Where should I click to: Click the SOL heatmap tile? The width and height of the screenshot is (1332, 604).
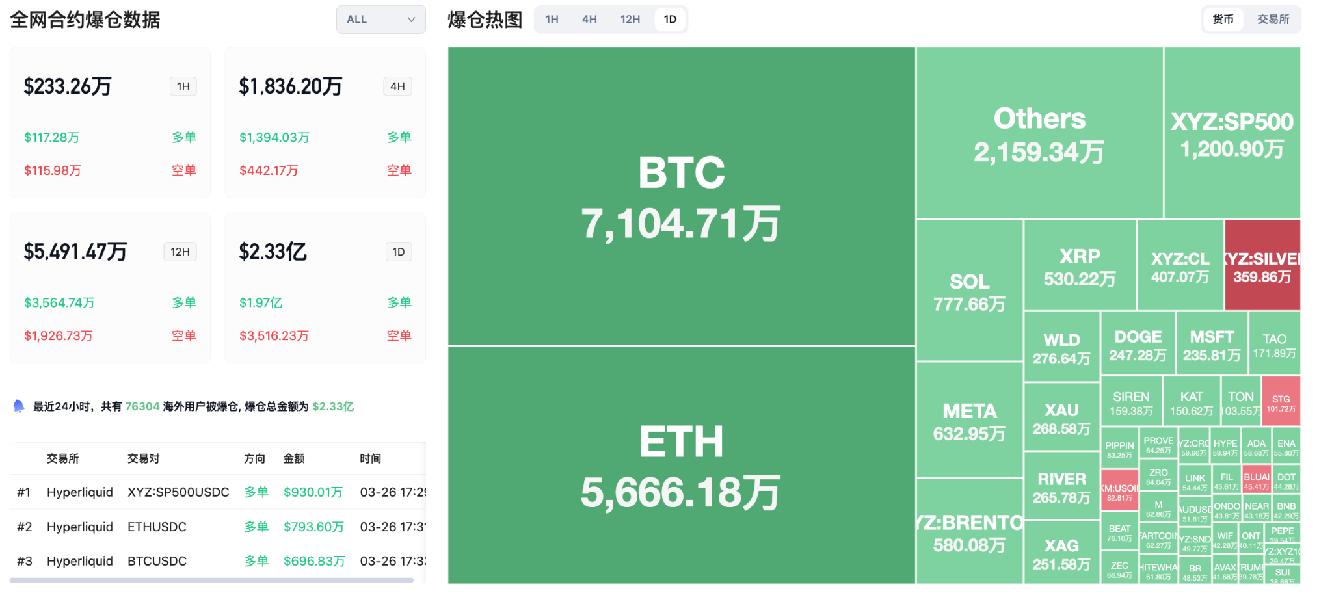[x=969, y=291]
